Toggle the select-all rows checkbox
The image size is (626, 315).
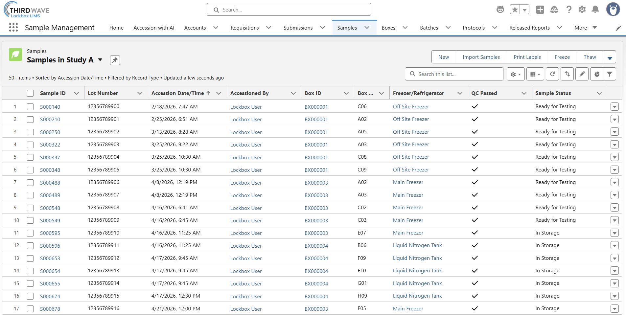pos(30,93)
